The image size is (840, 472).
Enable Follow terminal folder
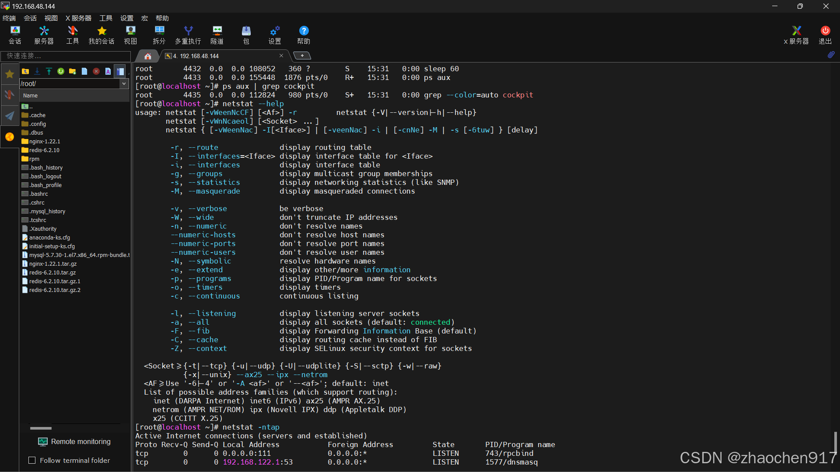click(32, 460)
